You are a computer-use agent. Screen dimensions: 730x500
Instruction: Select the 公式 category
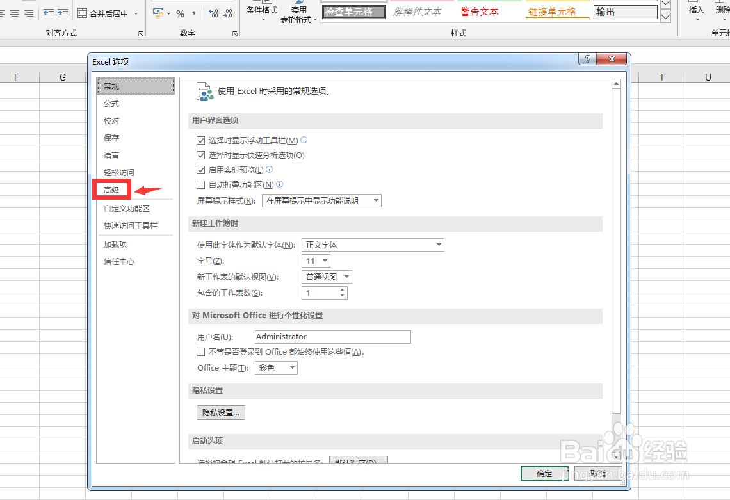[136, 103]
